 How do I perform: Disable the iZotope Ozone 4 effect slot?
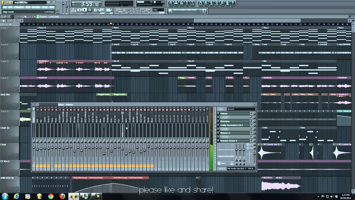point(251,141)
